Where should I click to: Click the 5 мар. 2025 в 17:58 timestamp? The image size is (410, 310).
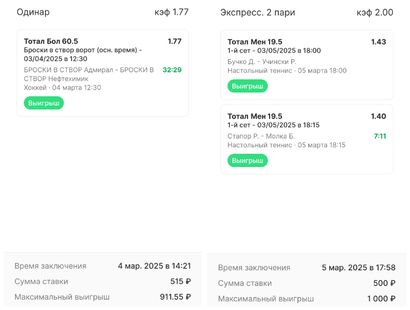[358, 268]
